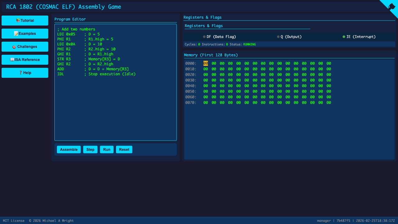The height and width of the screenshot is (224, 398).
Task: Click the 'PHI R2' code line
Action: pos(86,49)
